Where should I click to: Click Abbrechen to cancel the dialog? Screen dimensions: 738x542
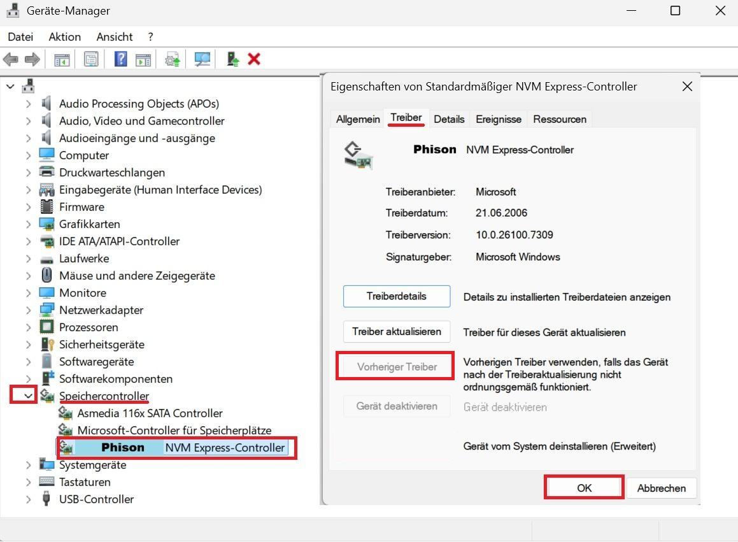662,488
